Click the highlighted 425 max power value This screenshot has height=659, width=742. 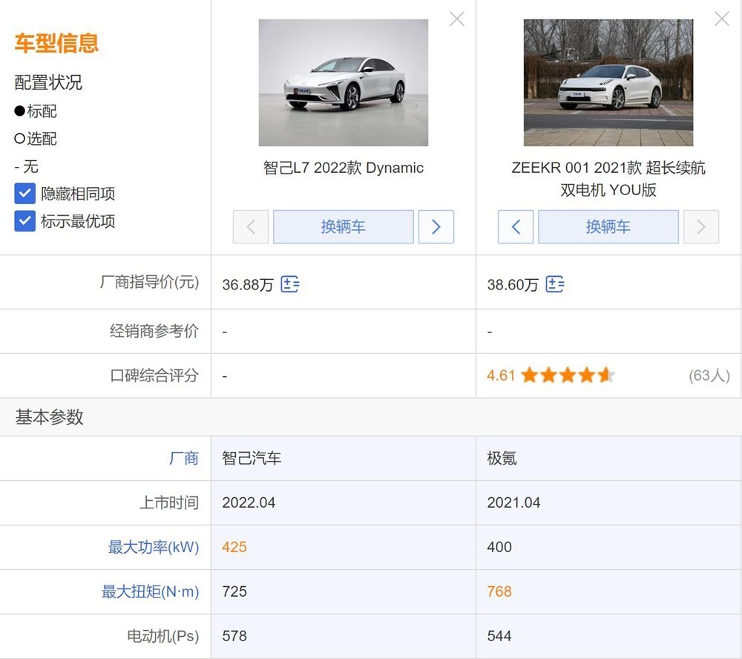(234, 547)
